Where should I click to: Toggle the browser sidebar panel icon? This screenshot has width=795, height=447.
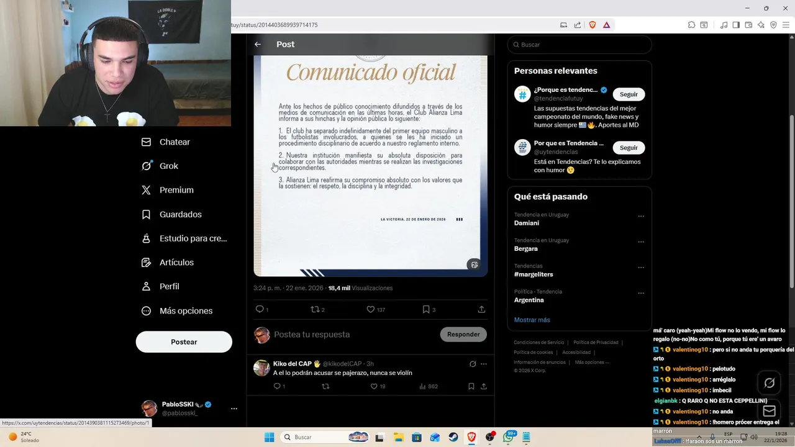click(736, 25)
